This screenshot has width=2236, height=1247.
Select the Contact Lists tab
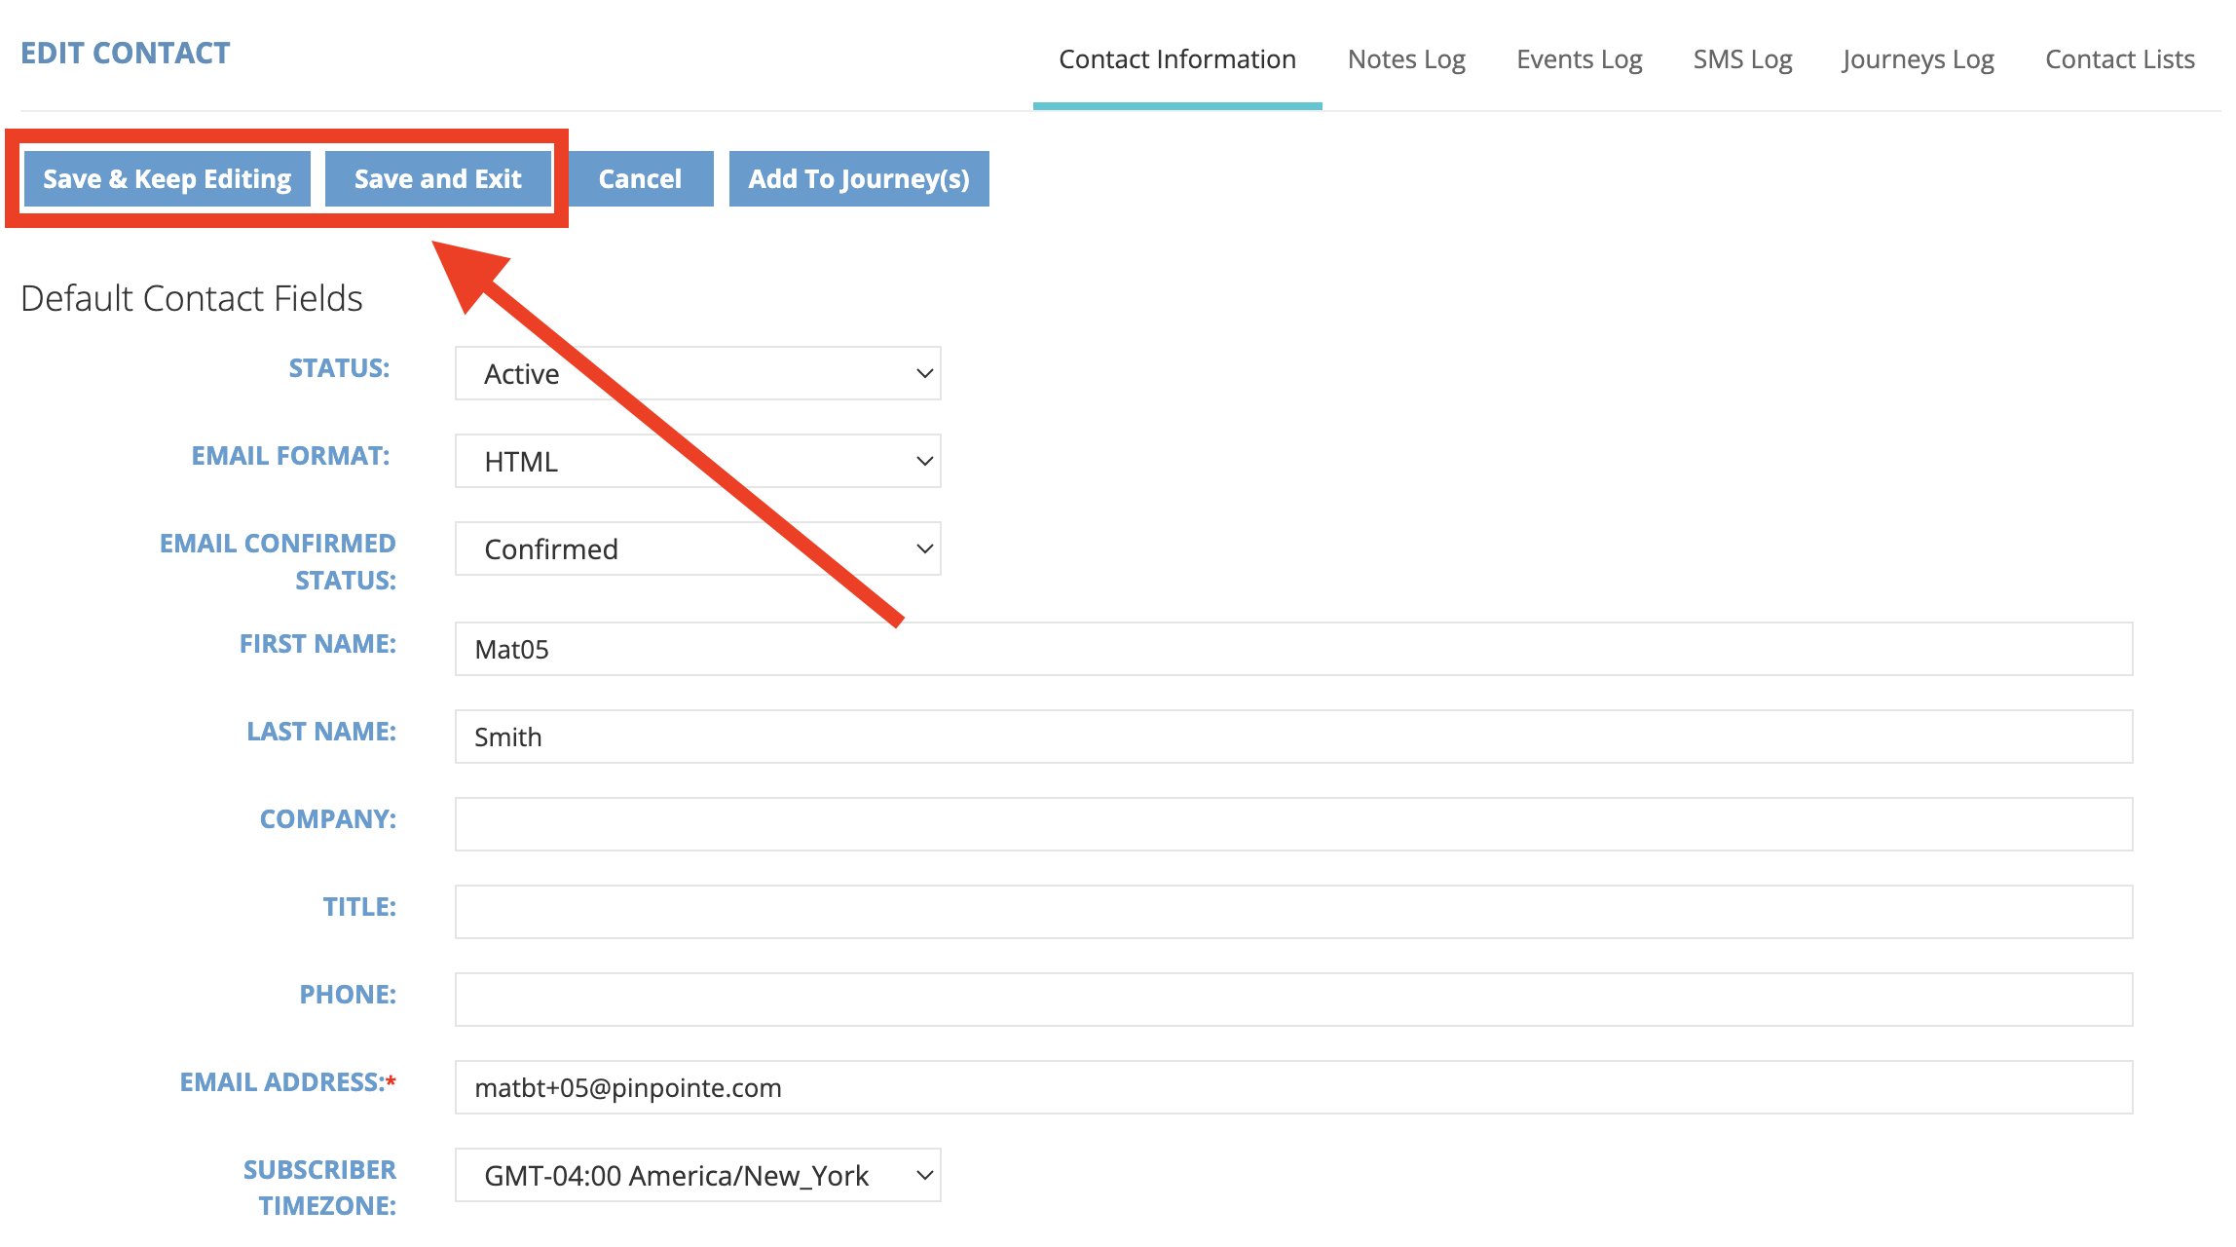point(2119,59)
